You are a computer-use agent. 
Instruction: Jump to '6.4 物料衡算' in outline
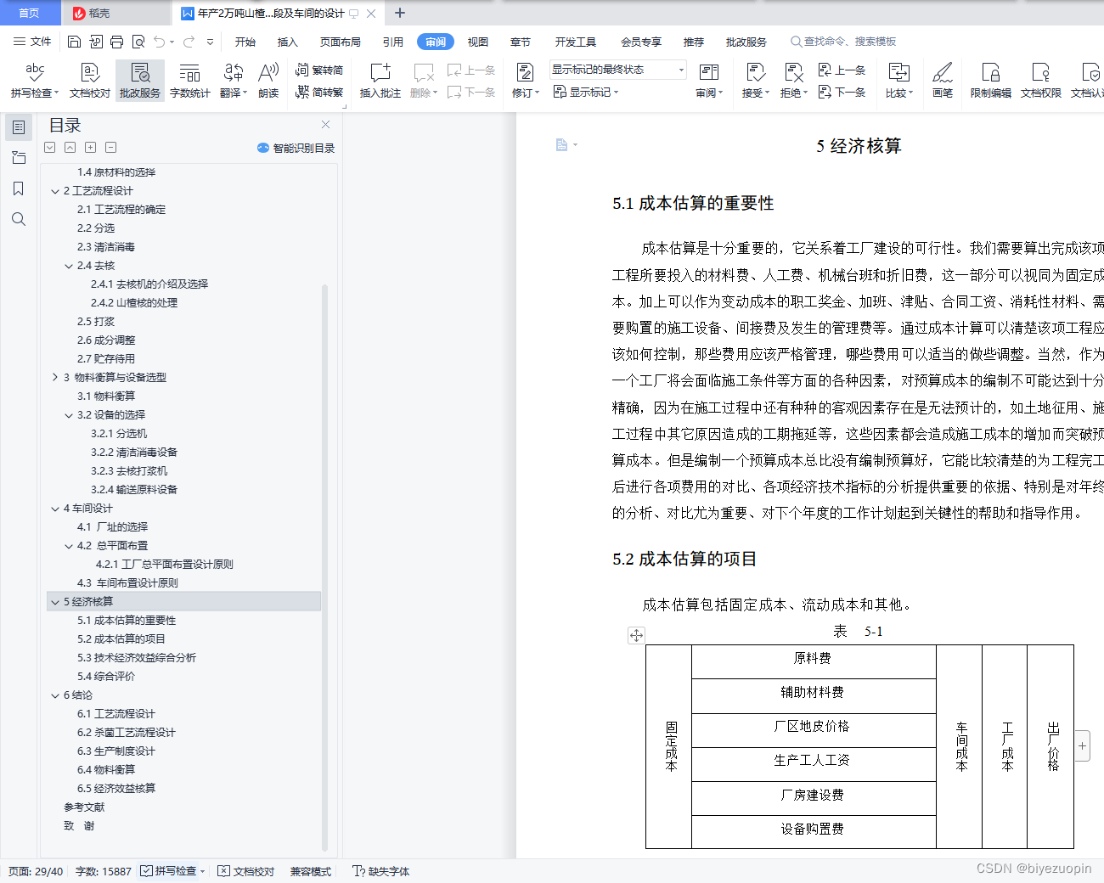pyautogui.click(x=106, y=770)
